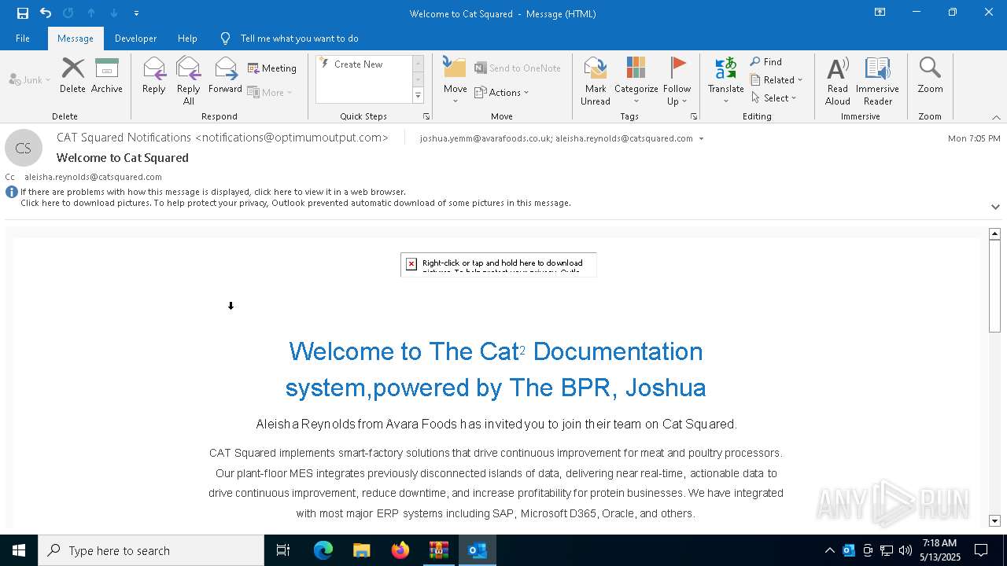
Task: Expand the recipients list arrow
Action: click(x=701, y=138)
